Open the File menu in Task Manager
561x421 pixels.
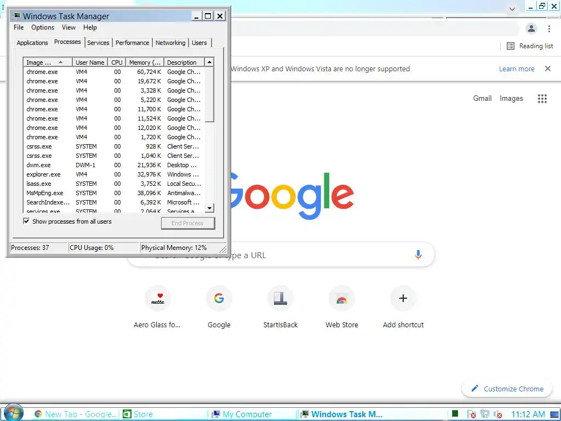[x=19, y=27]
